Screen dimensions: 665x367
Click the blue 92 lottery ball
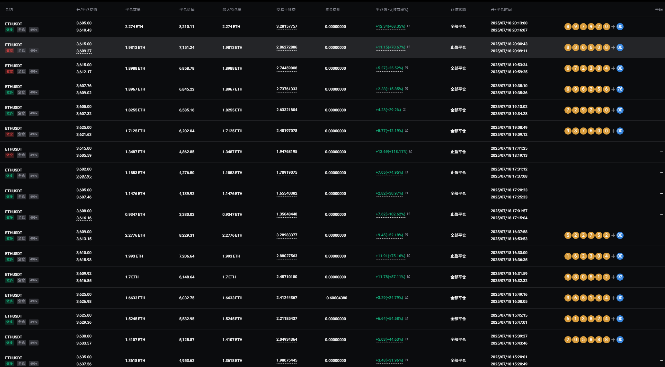tap(620, 277)
